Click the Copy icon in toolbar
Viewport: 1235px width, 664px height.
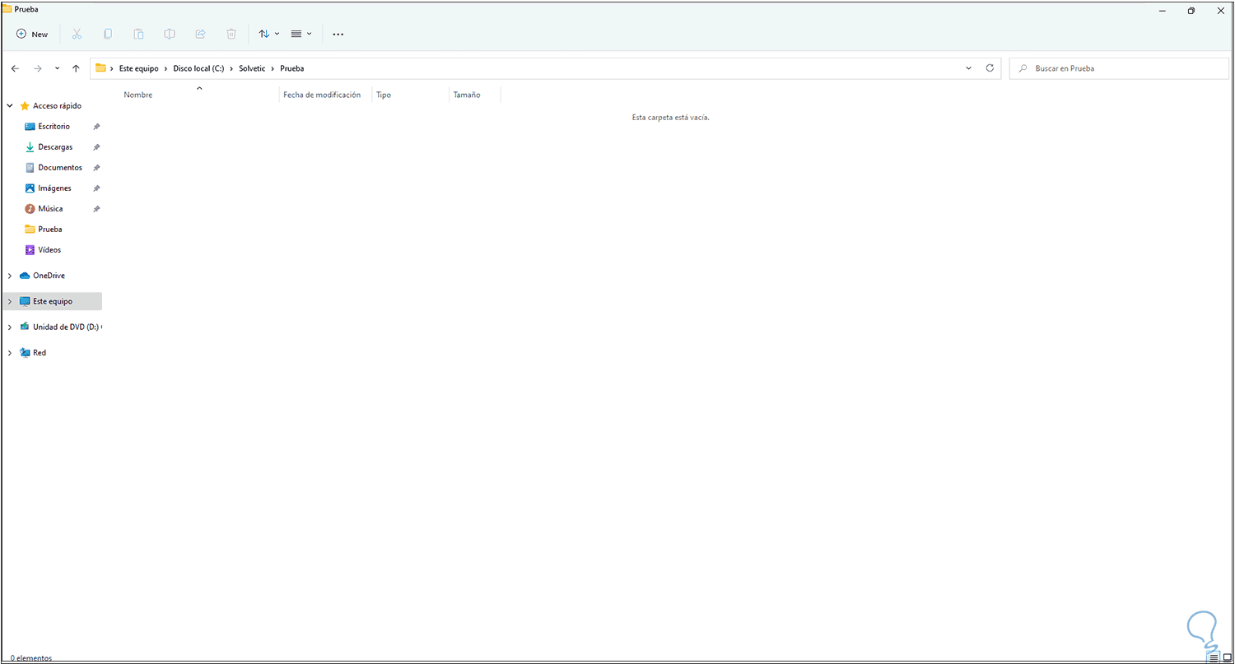point(107,35)
